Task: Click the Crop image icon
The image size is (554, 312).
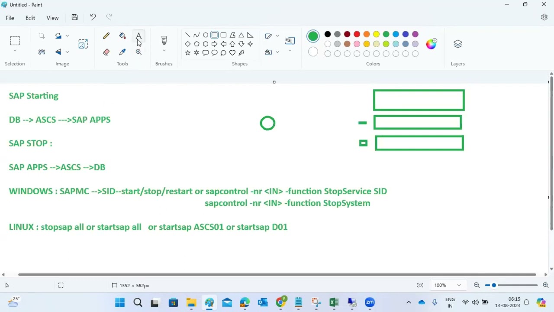Action: click(x=42, y=36)
